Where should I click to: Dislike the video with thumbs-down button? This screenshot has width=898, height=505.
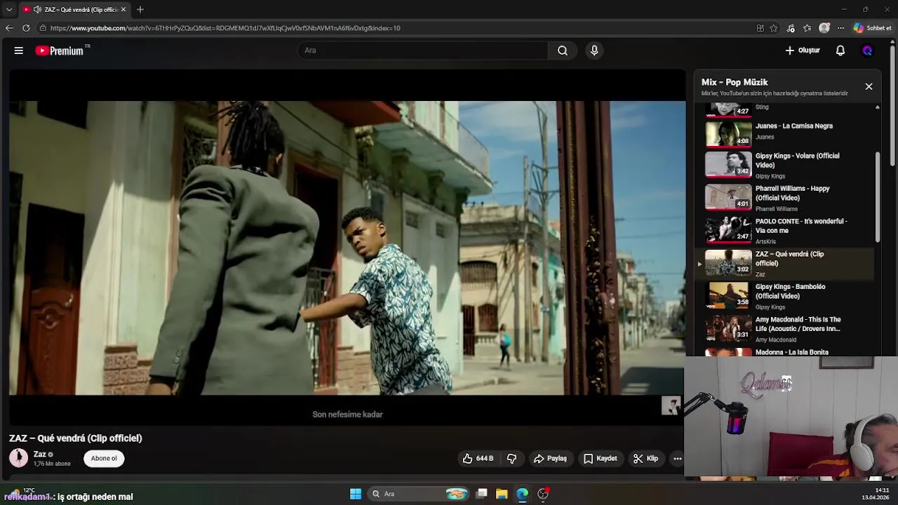[x=512, y=459]
